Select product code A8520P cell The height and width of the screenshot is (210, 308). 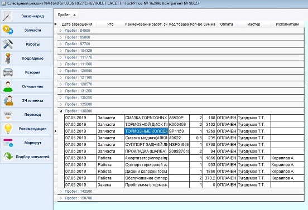[179, 118]
